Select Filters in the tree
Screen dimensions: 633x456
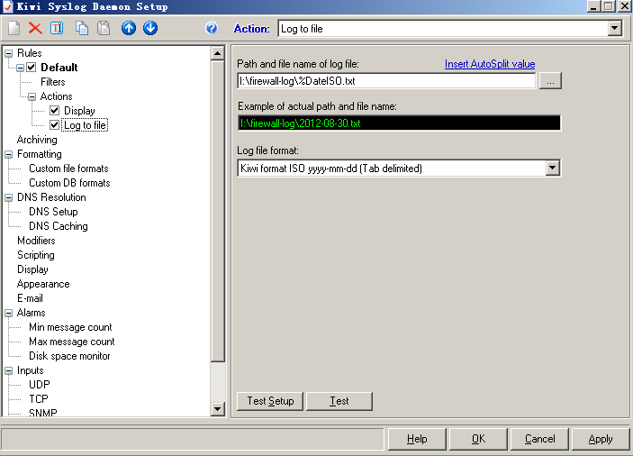53,82
